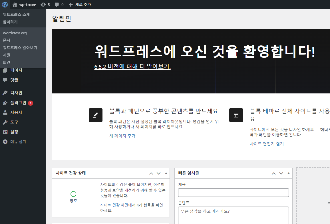
Task: Move 사이트 건강 상태 widget up
Action: (x=151, y=173)
